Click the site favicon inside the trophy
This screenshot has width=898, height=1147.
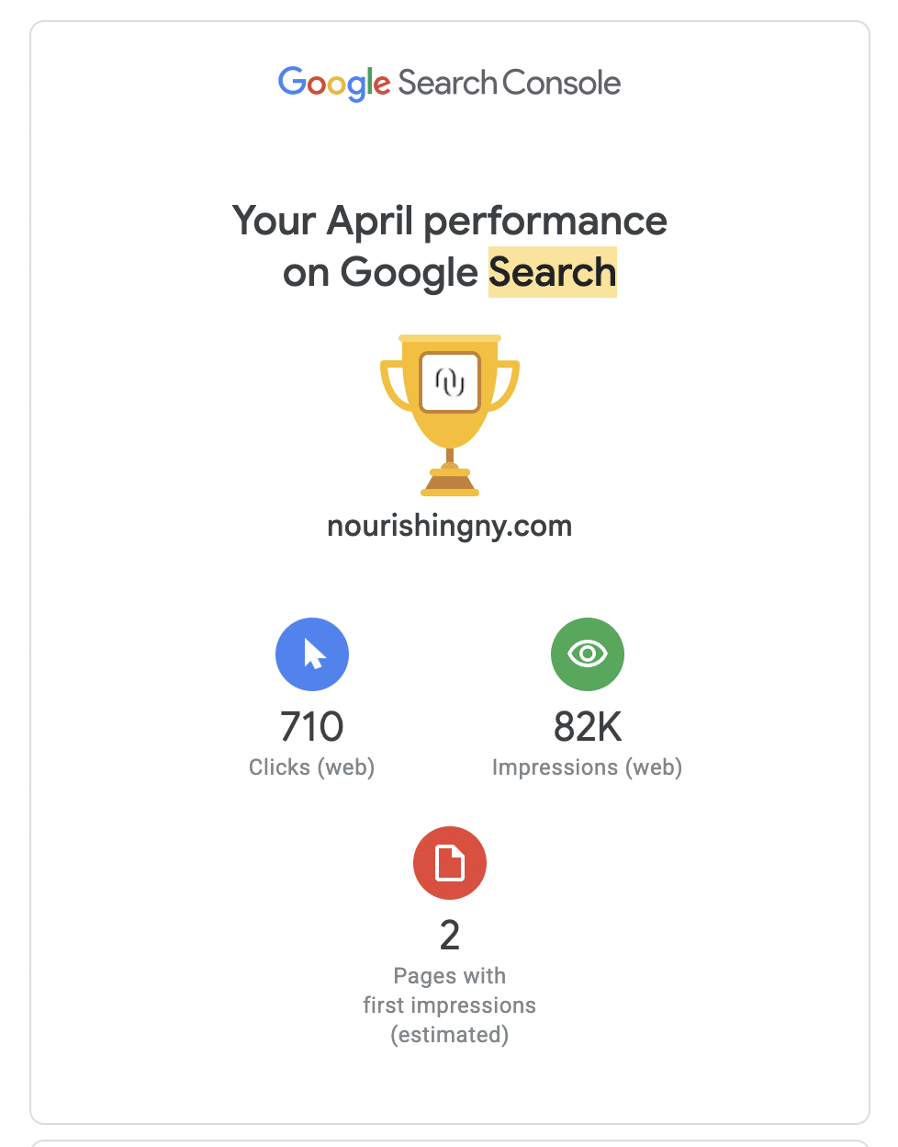coord(450,381)
